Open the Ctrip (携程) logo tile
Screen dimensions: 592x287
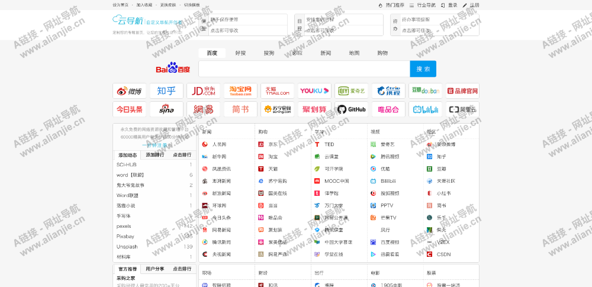click(388, 91)
